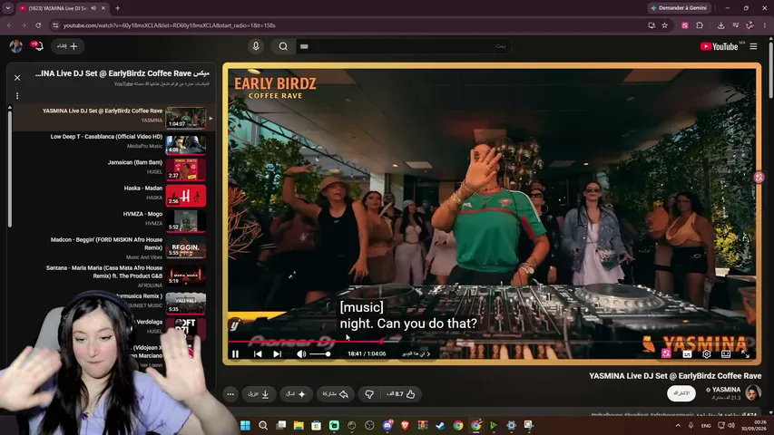This screenshot has height=435, width=774.
Task: Open YouTube notifications bell
Action: [37, 46]
